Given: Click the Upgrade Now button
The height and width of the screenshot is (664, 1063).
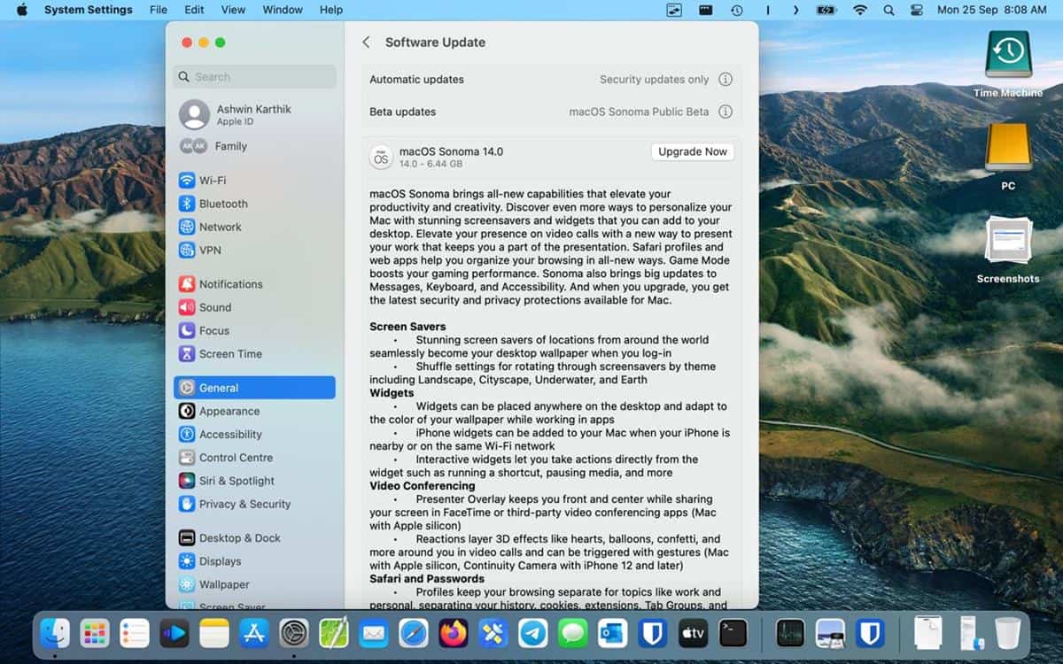Looking at the screenshot, I should pyautogui.click(x=693, y=151).
